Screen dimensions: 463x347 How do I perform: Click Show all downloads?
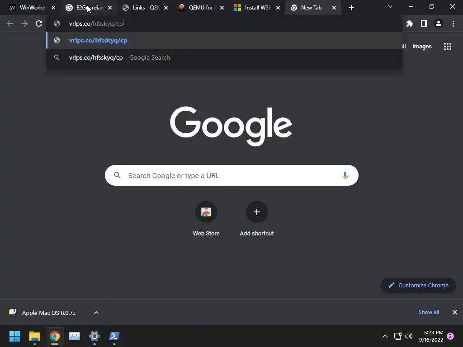[429, 312]
